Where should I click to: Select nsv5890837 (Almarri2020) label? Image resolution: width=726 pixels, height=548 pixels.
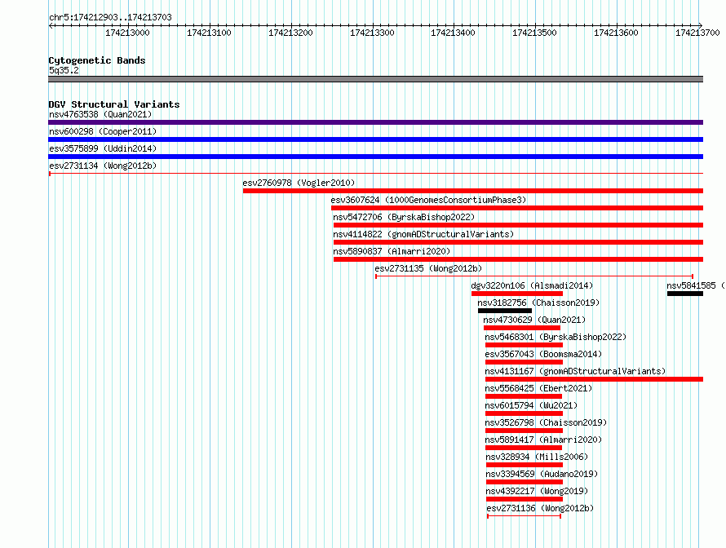392,251
